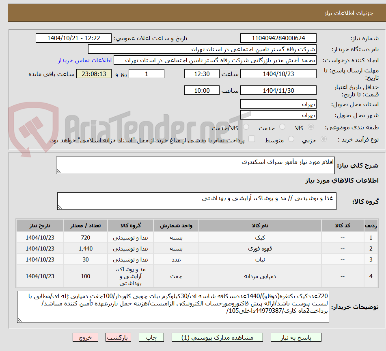Click the گروه کالا text area
386x351 pixels.
tap(197, 201)
